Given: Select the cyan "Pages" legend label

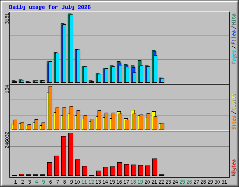Looking at the screenshot, I should click(x=233, y=57).
